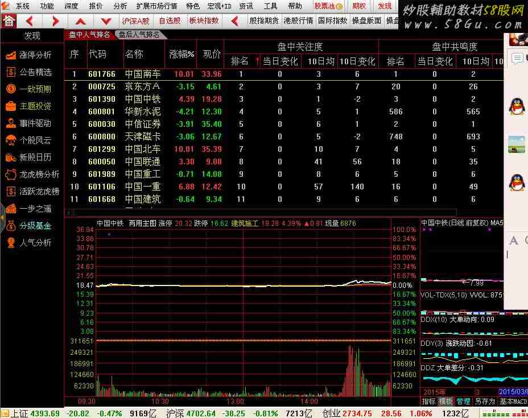Viewport: 528px width, 418px height.
Task: Select the 中国联通 stock name
Action: (x=143, y=162)
